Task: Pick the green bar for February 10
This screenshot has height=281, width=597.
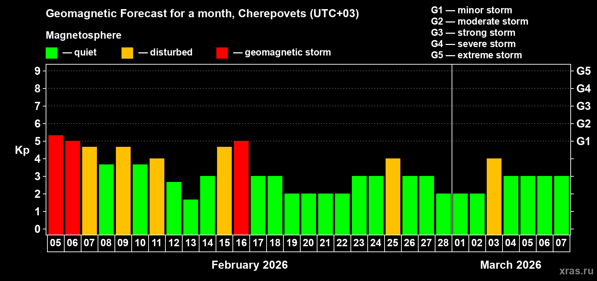Action: pyautogui.click(x=140, y=200)
